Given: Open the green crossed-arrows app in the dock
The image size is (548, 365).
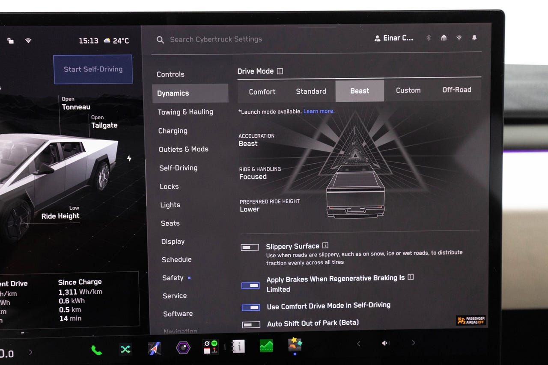Looking at the screenshot, I should pyautogui.click(x=125, y=349).
